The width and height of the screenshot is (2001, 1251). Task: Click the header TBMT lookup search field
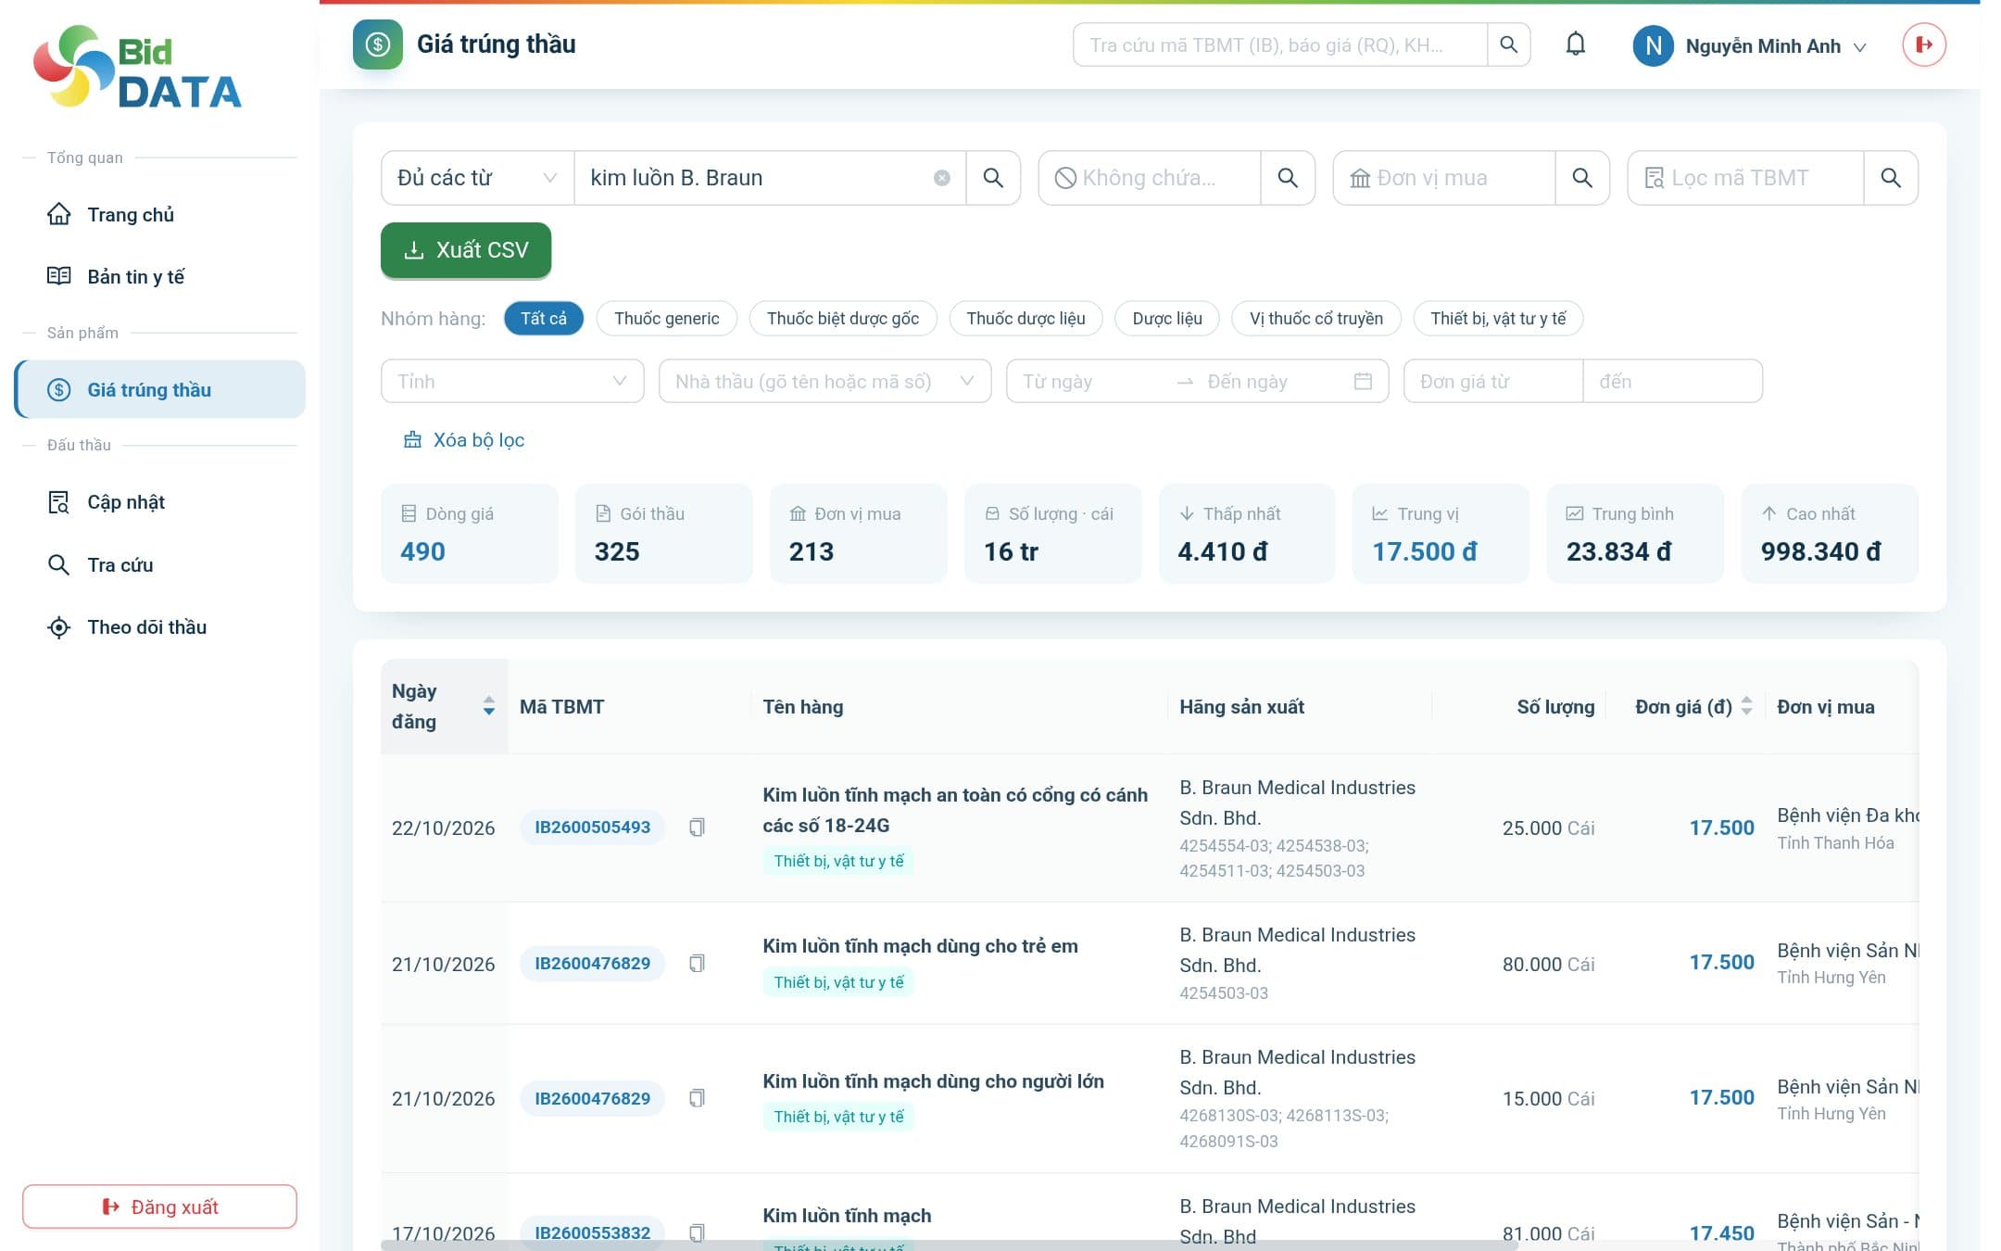pos(1280,44)
